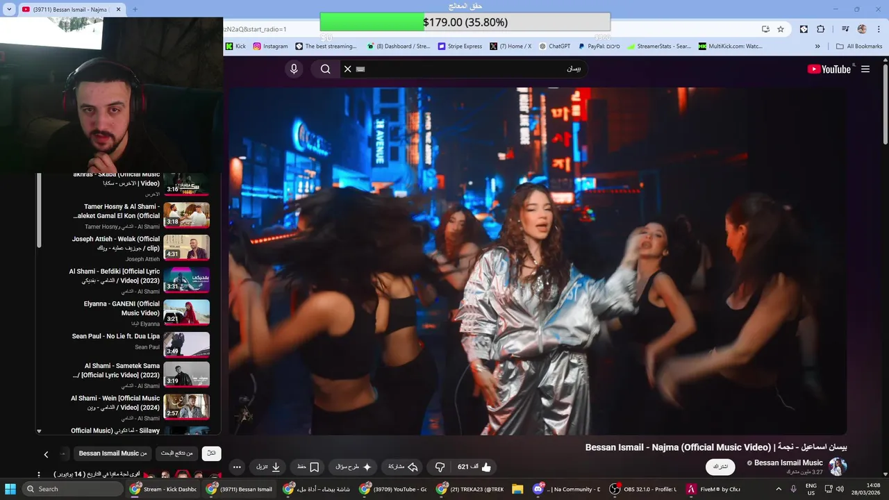Open the All Bookmarks folder
This screenshot has width=889, height=500.
tap(859, 47)
